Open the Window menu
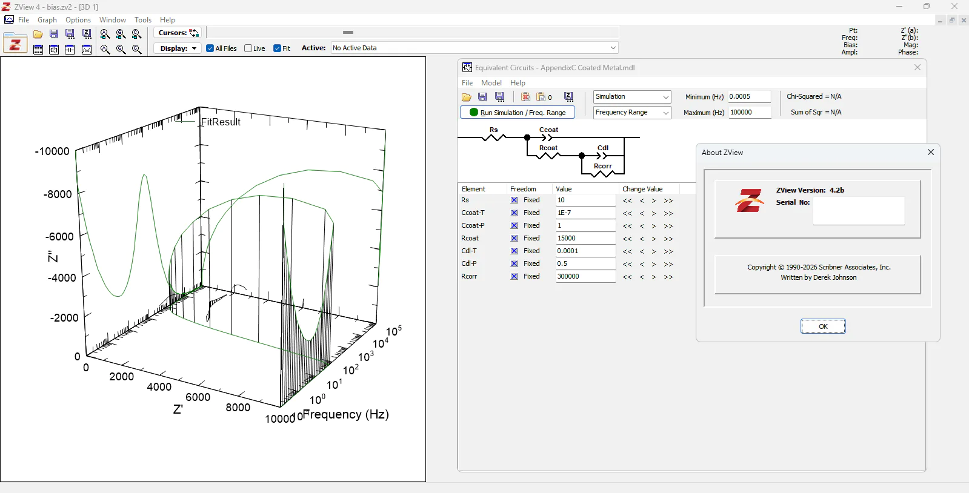 tap(113, 20)
